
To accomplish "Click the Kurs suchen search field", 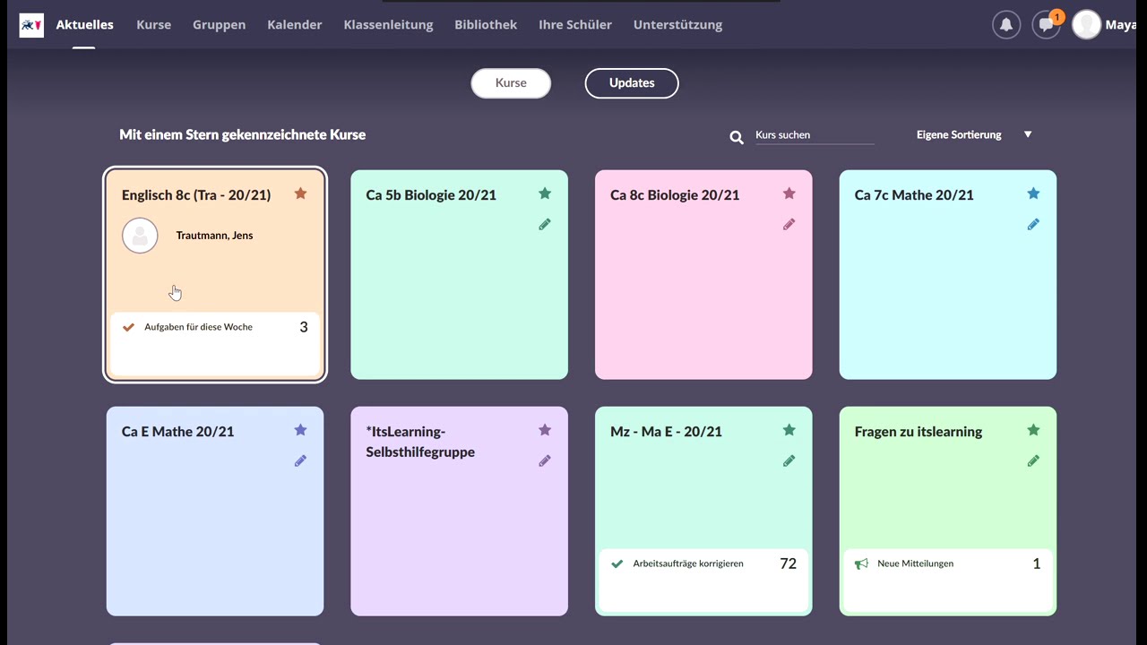I will [x=815, y=134].
